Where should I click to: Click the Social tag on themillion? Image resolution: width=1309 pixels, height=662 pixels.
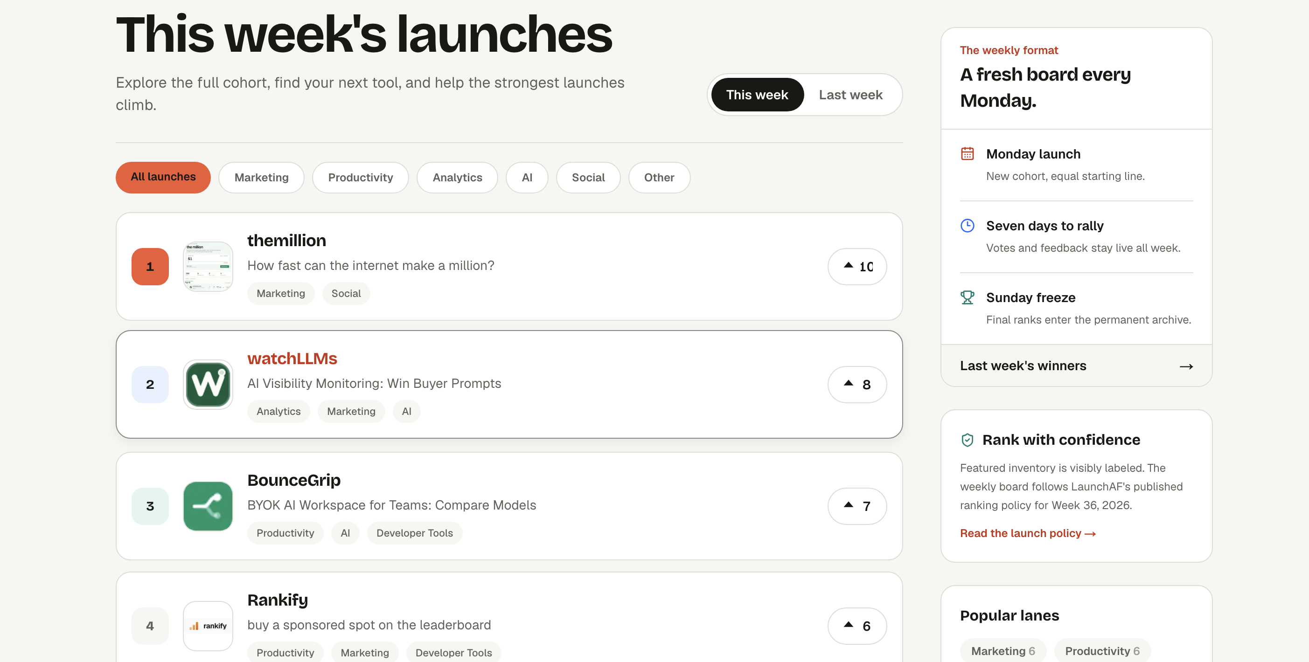click(x=346, y=293)
